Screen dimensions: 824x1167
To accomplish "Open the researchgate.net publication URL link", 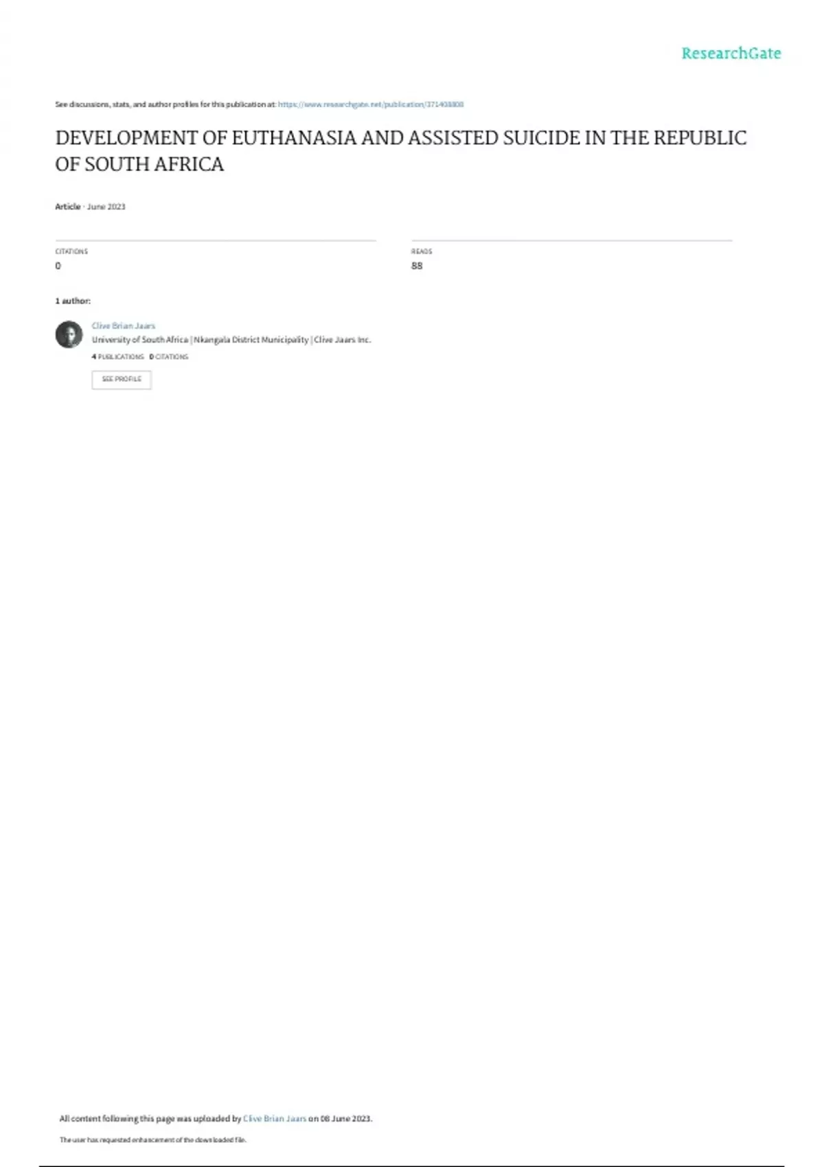I will click(x=371, y=104).
